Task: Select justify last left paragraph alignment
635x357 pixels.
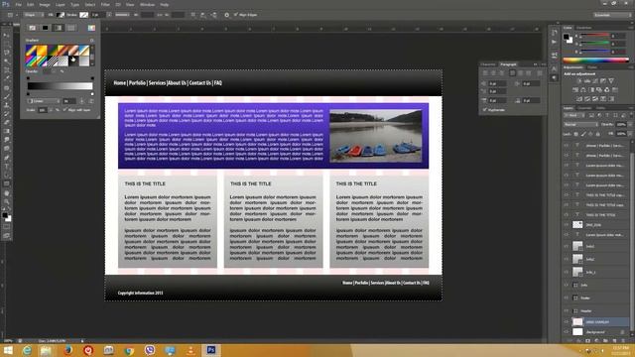Action: [x=512, y=72]
